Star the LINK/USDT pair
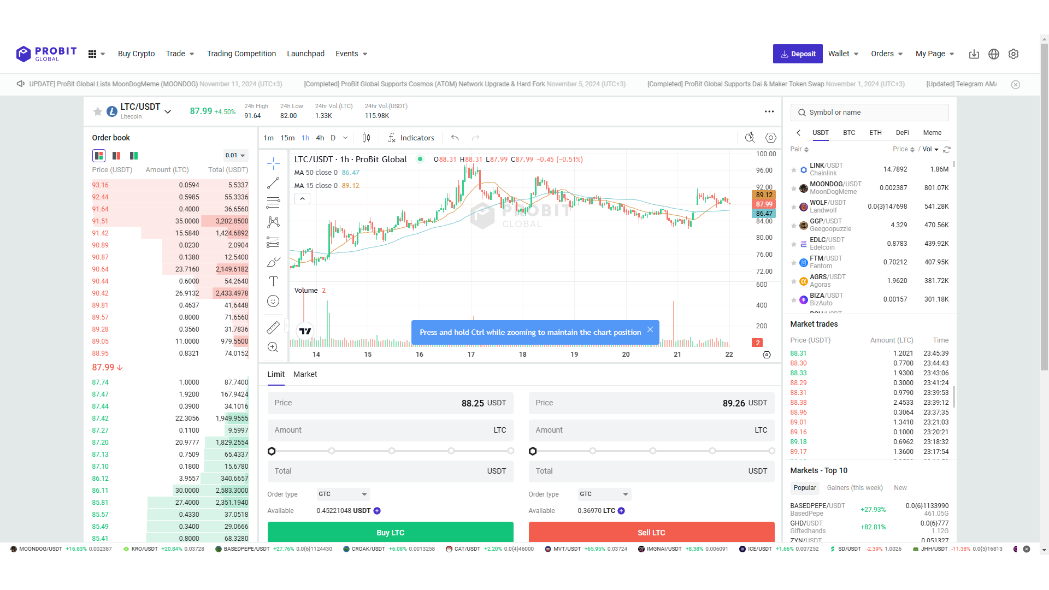 click(x=794, y=170)
